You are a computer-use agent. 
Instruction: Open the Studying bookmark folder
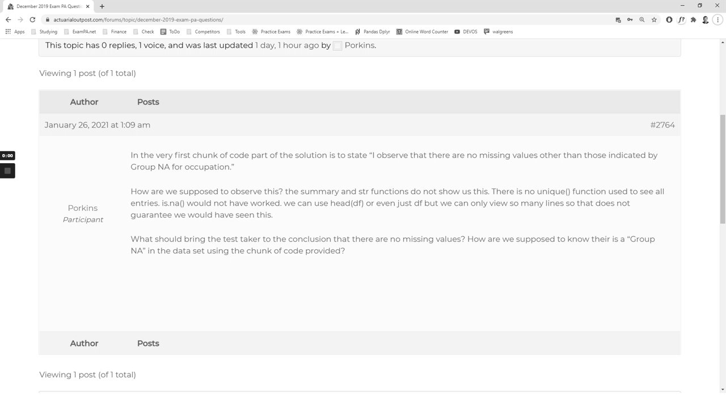pos(44,32)
